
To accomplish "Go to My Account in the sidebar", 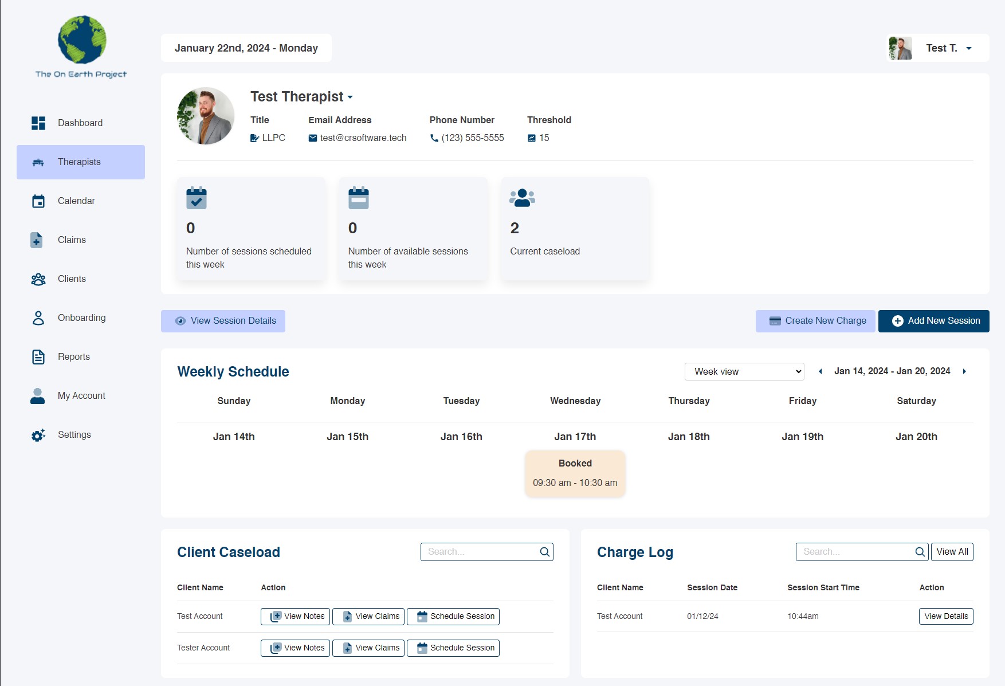I will 38,395.
